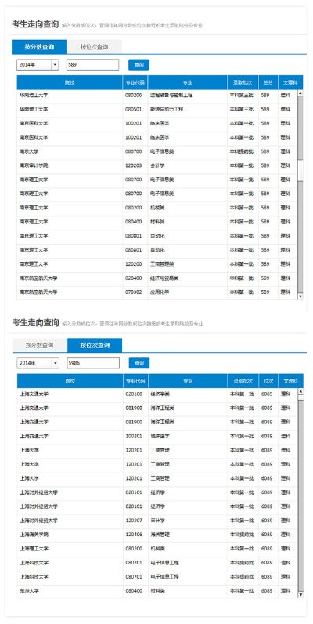
Task: Click 材料类 in the 东华大学 row
Action: coord(158,591)
